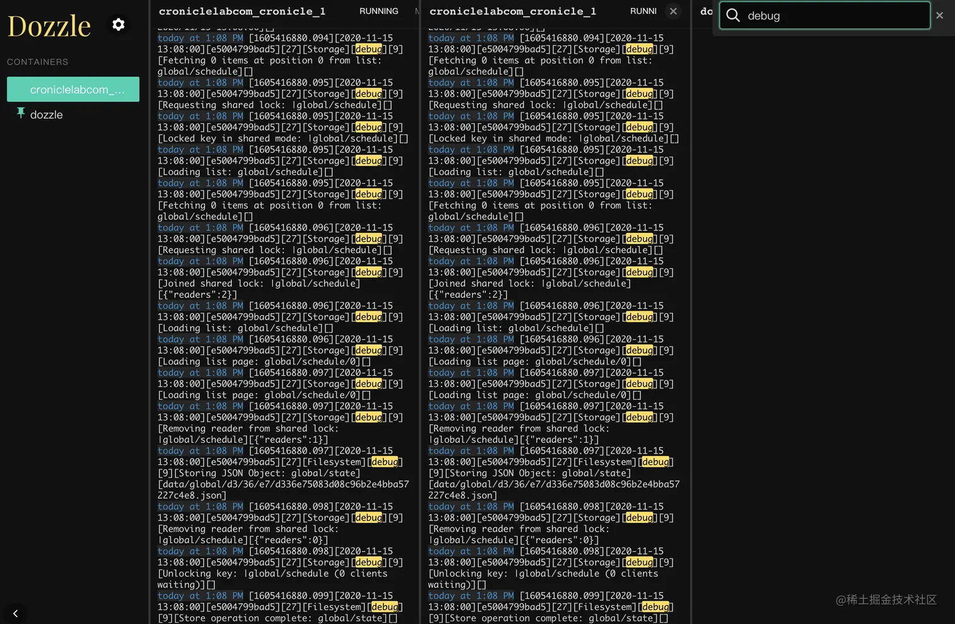Go home via the Dozzle logo
This screenshot has width=955, height=624.
point(49,26)
